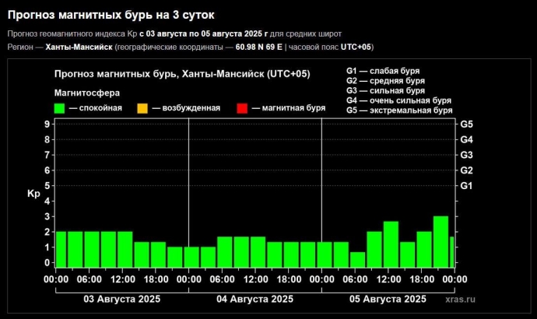The width and height of the screenshot is (537, 319).
Task: Click the green 'спокойная' legend swatch
Action: pyautogui.click(x=59, y=108)
